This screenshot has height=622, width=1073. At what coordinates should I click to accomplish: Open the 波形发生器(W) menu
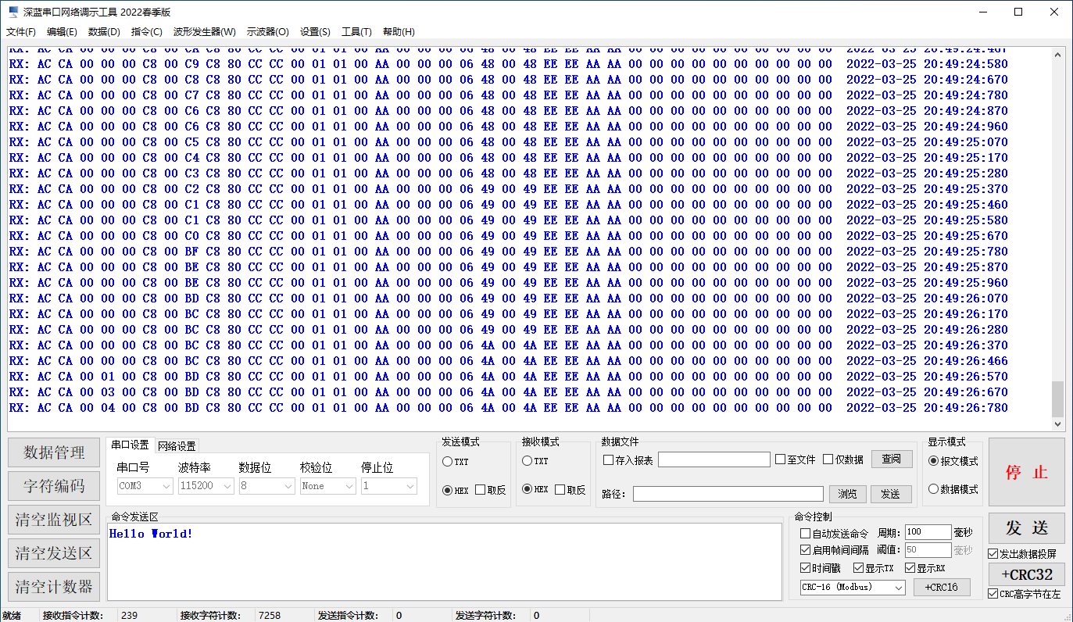click(x=204, y=32)
